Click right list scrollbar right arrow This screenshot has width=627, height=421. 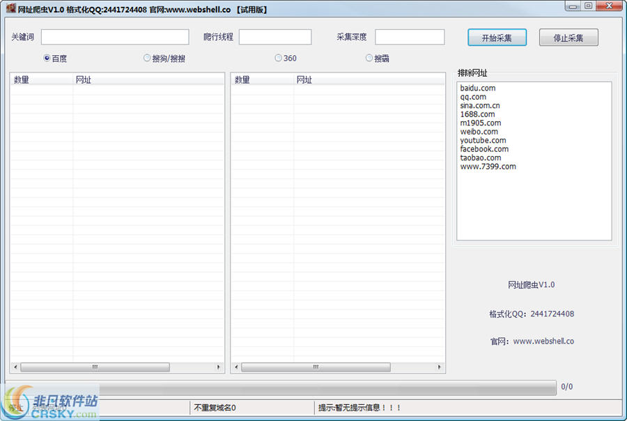(439, 367)
